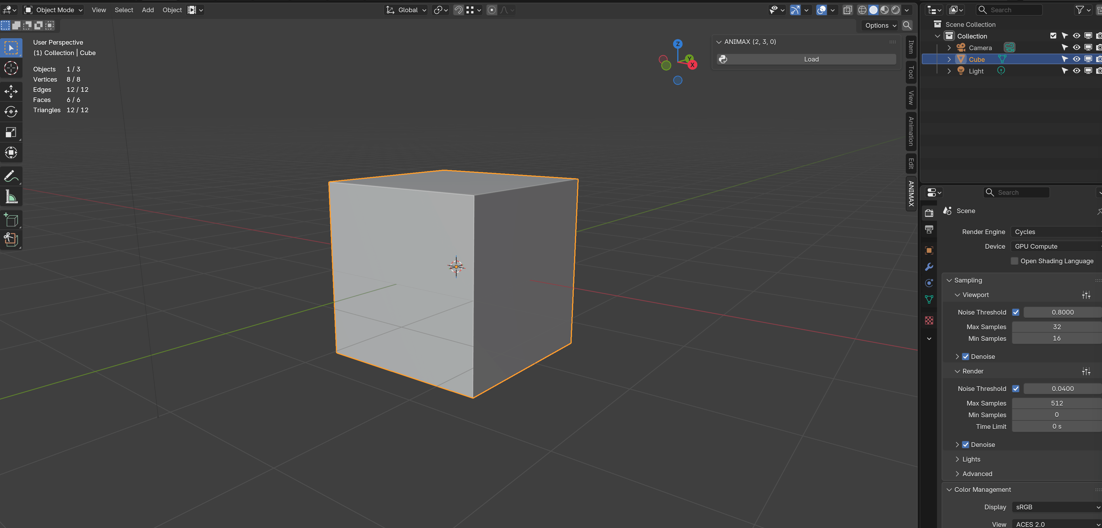This screenshot has height=528, width=1102.
Task: Open the Device GPU Compute dropdown
Action: tap(1056, 246)
